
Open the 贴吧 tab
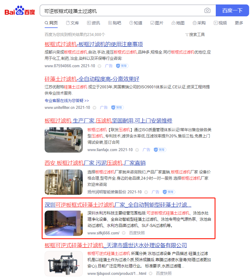click(x=115, y=23)
